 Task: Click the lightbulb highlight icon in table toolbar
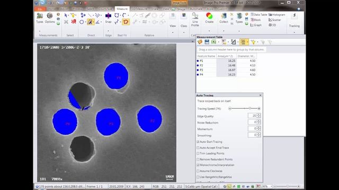253,42
